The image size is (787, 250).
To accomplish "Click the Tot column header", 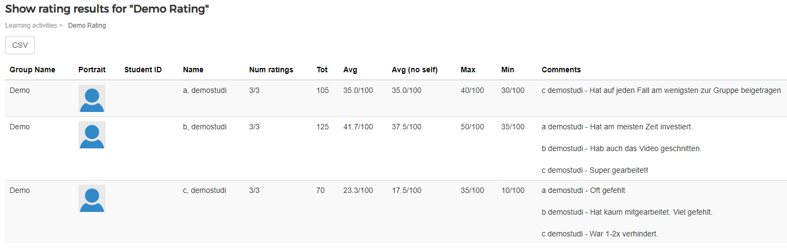I will 322,70.
